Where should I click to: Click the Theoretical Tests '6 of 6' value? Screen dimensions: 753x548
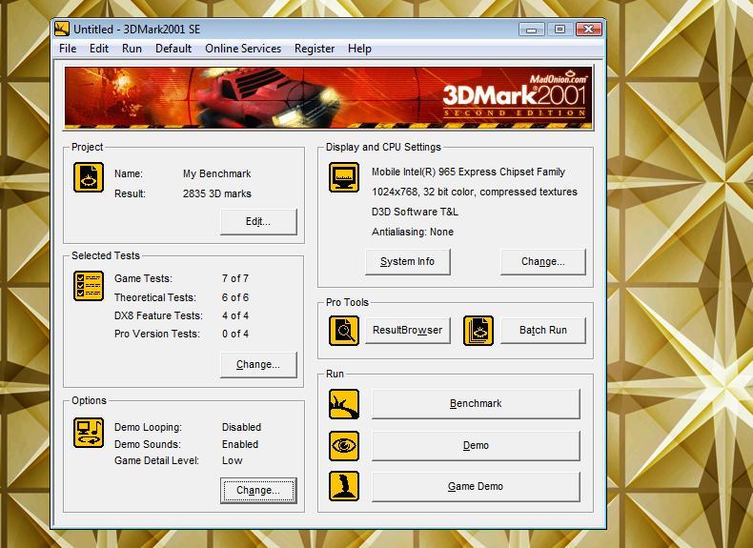(x=235, y=297)
